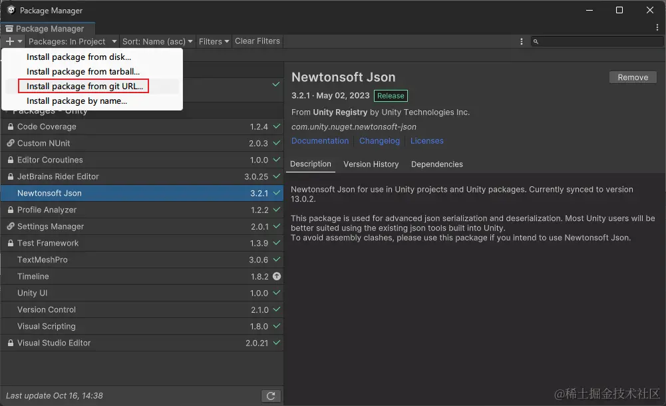Click version text 3.2.1 · May 02, 2023
This screenshot has width=666, height=406.
point(331,96)
